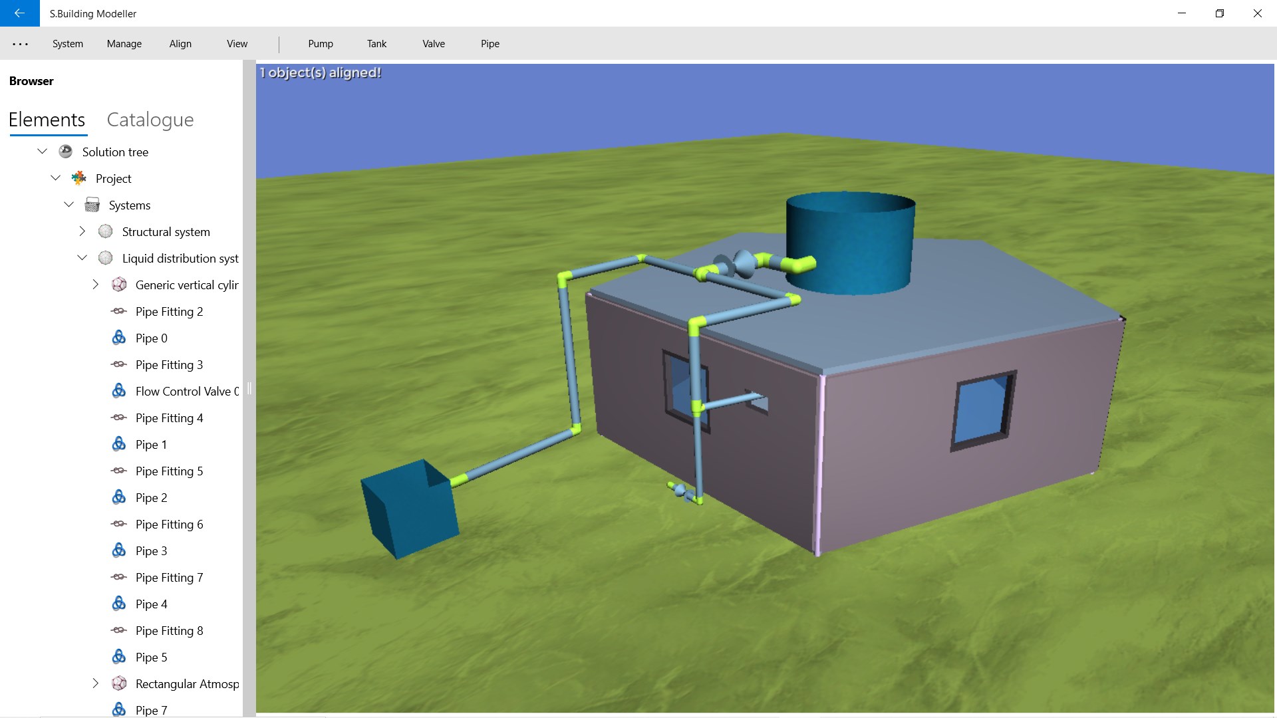1277x718 pixels.
Task: Click the Pump toolbar button
Action: point(321,44)
